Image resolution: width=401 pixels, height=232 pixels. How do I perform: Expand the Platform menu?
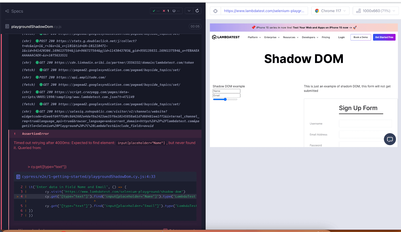(x=254, y=37)
